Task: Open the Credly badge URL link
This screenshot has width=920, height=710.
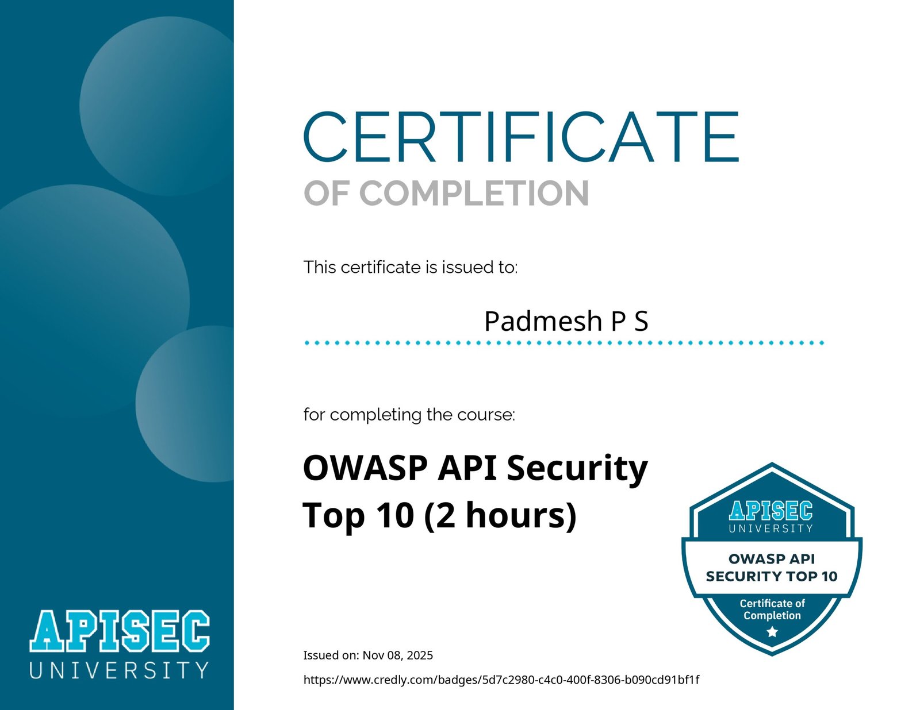Action: (x=501, y=680)
